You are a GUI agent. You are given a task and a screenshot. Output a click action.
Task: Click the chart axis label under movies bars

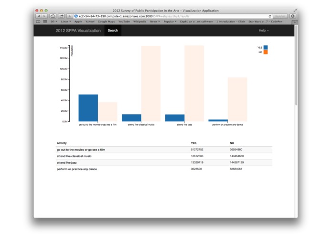[x=98, y=125]
